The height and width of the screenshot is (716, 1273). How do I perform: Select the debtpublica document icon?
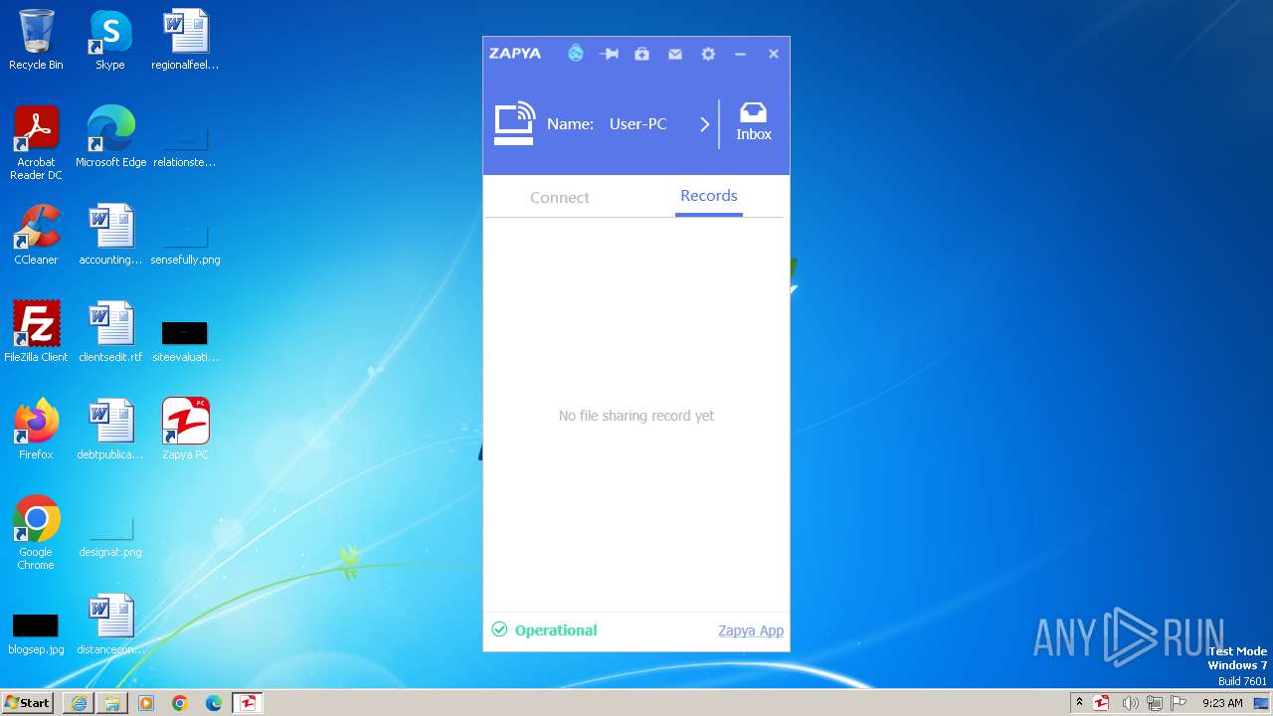[x=110, y=430]
